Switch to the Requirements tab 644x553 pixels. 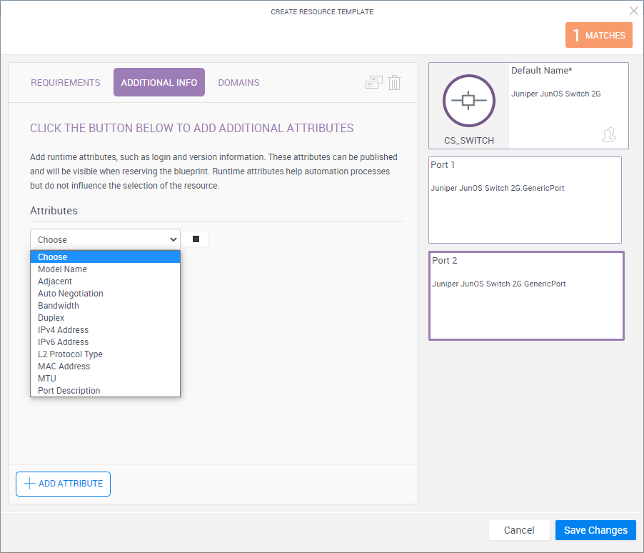66,82
